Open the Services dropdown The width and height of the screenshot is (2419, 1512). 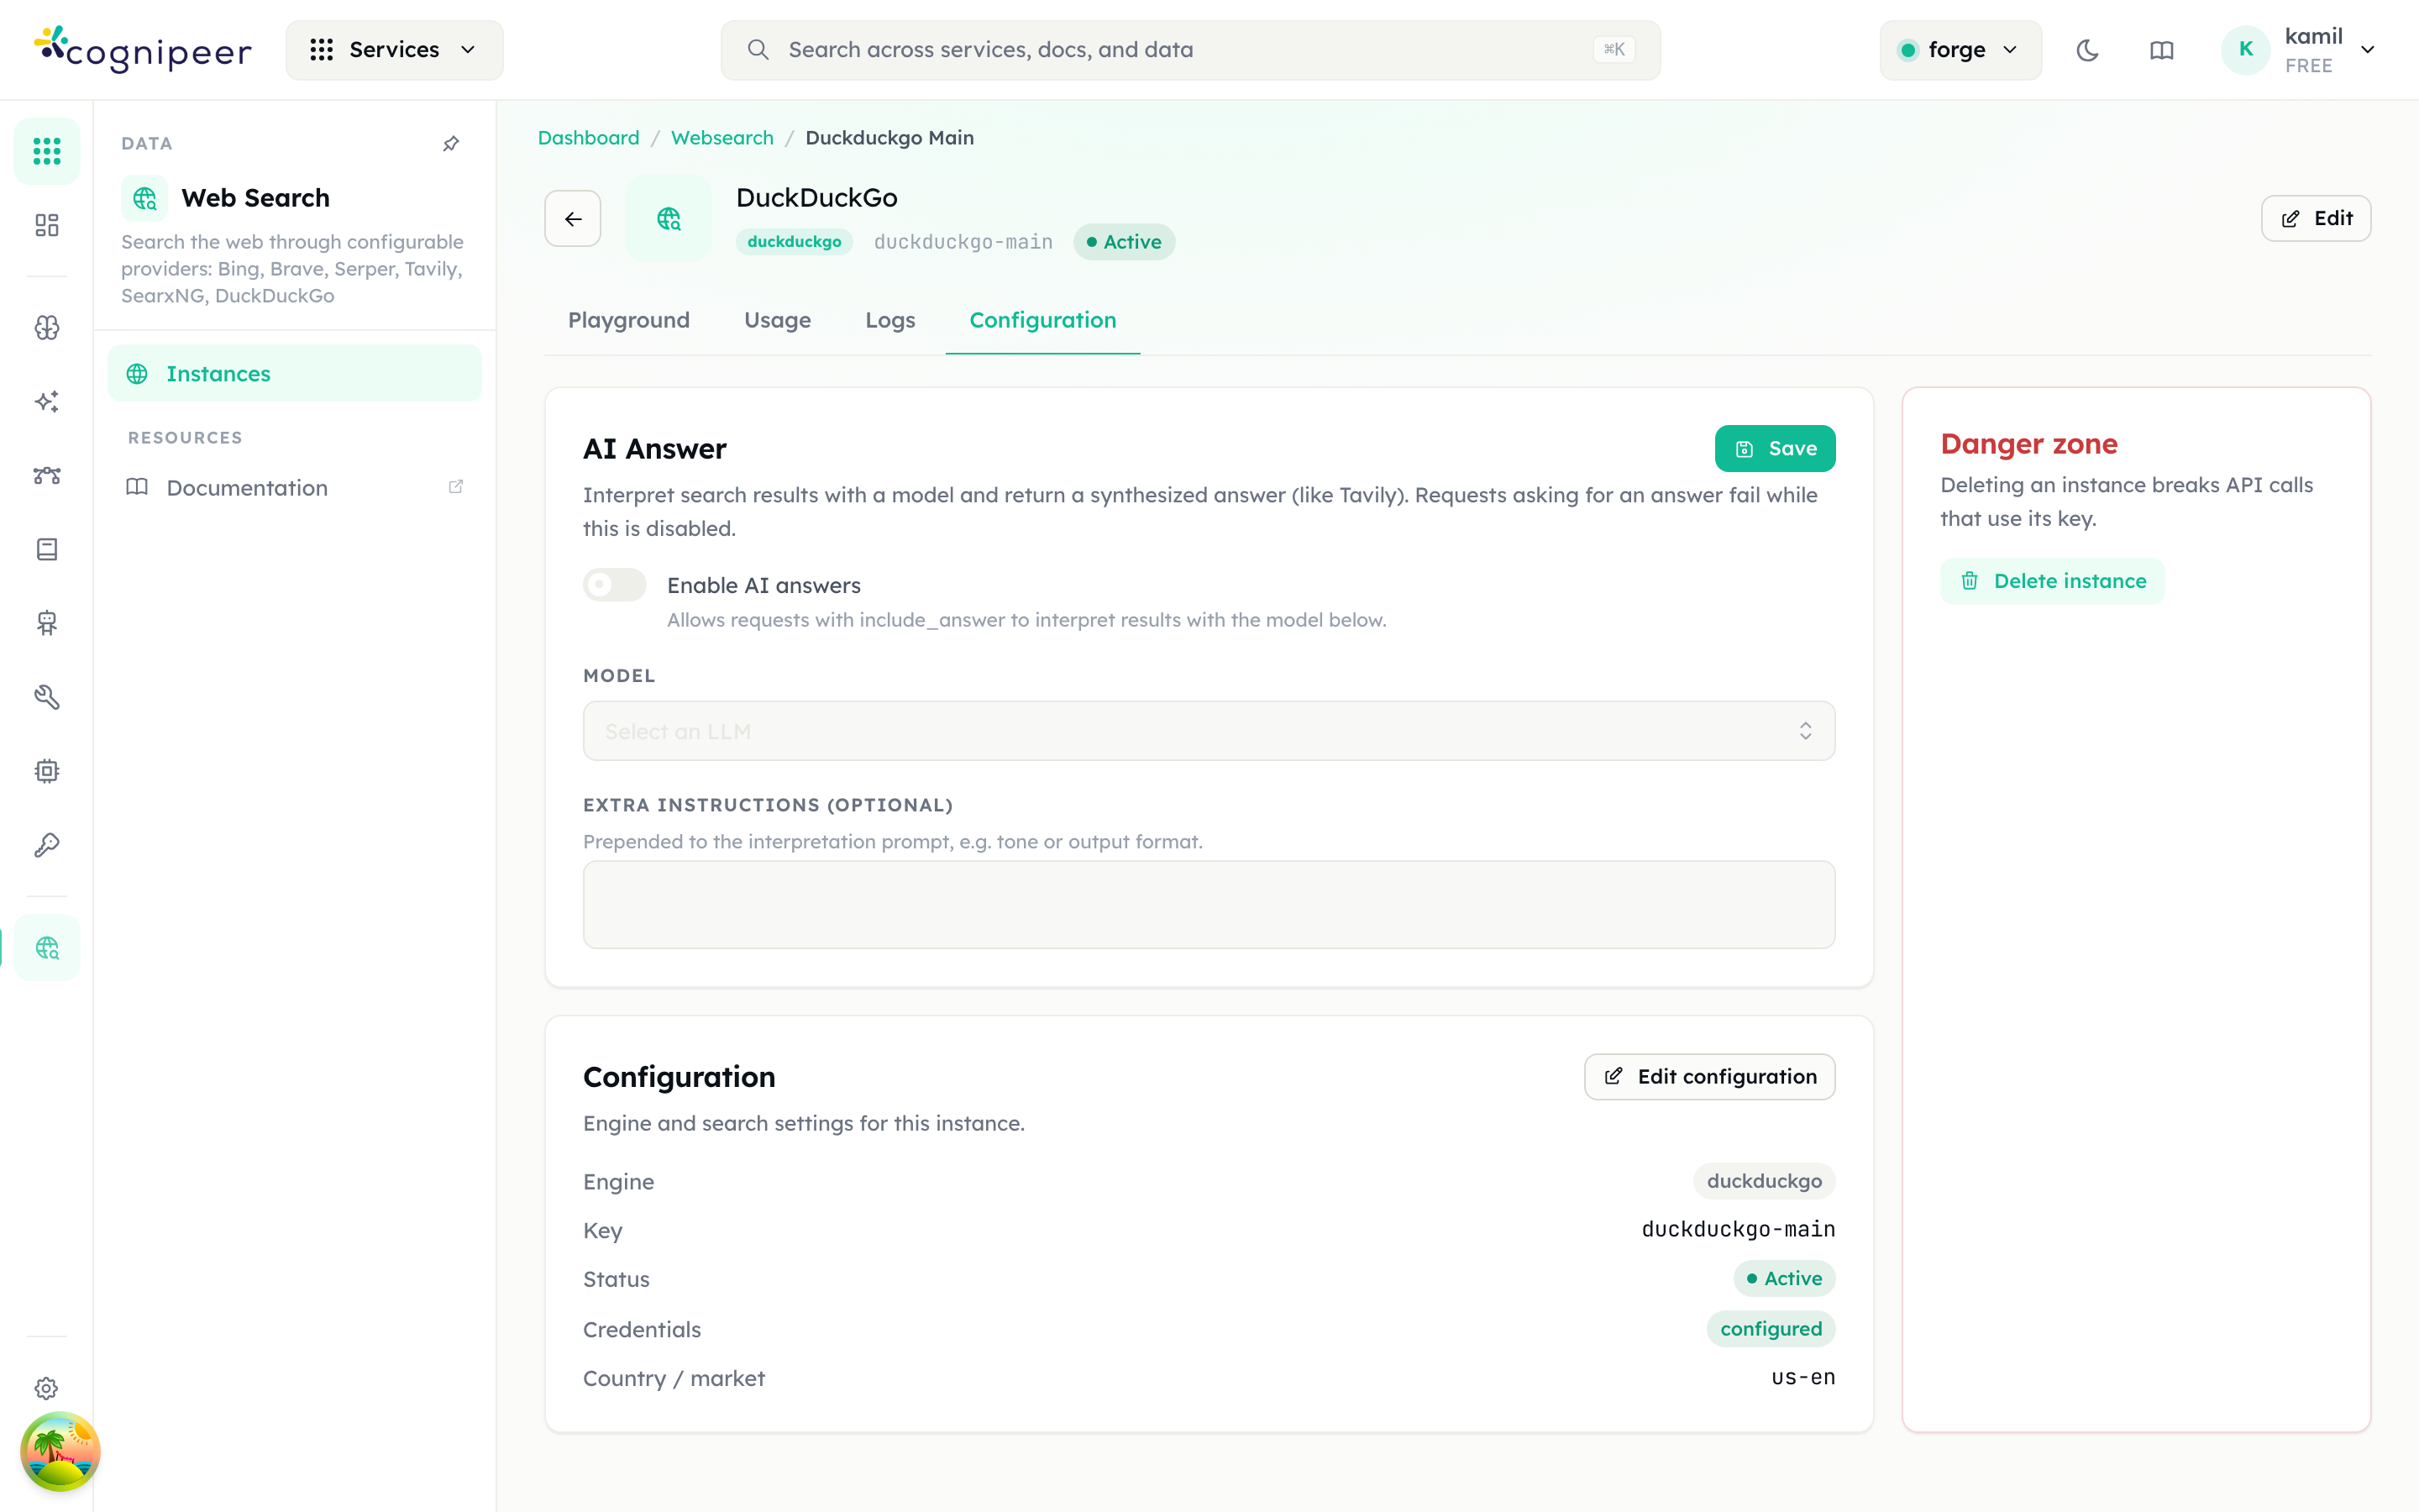395,50
